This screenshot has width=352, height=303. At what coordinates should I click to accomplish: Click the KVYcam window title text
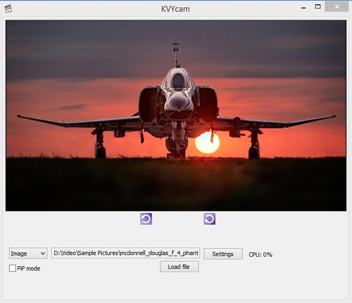click(175, 9)
